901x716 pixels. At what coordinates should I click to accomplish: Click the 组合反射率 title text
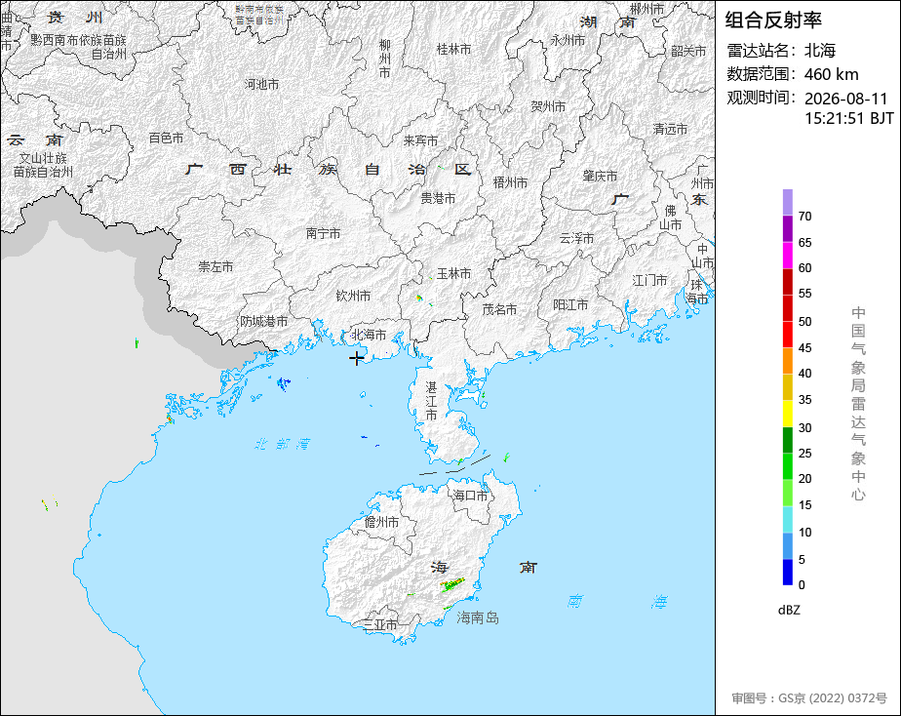pos(773,20)
